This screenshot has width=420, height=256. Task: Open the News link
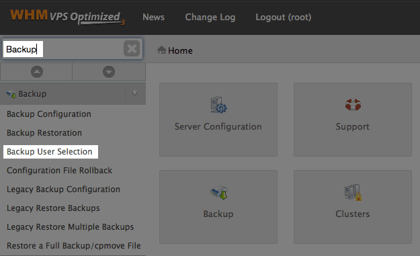click(153, 17)
